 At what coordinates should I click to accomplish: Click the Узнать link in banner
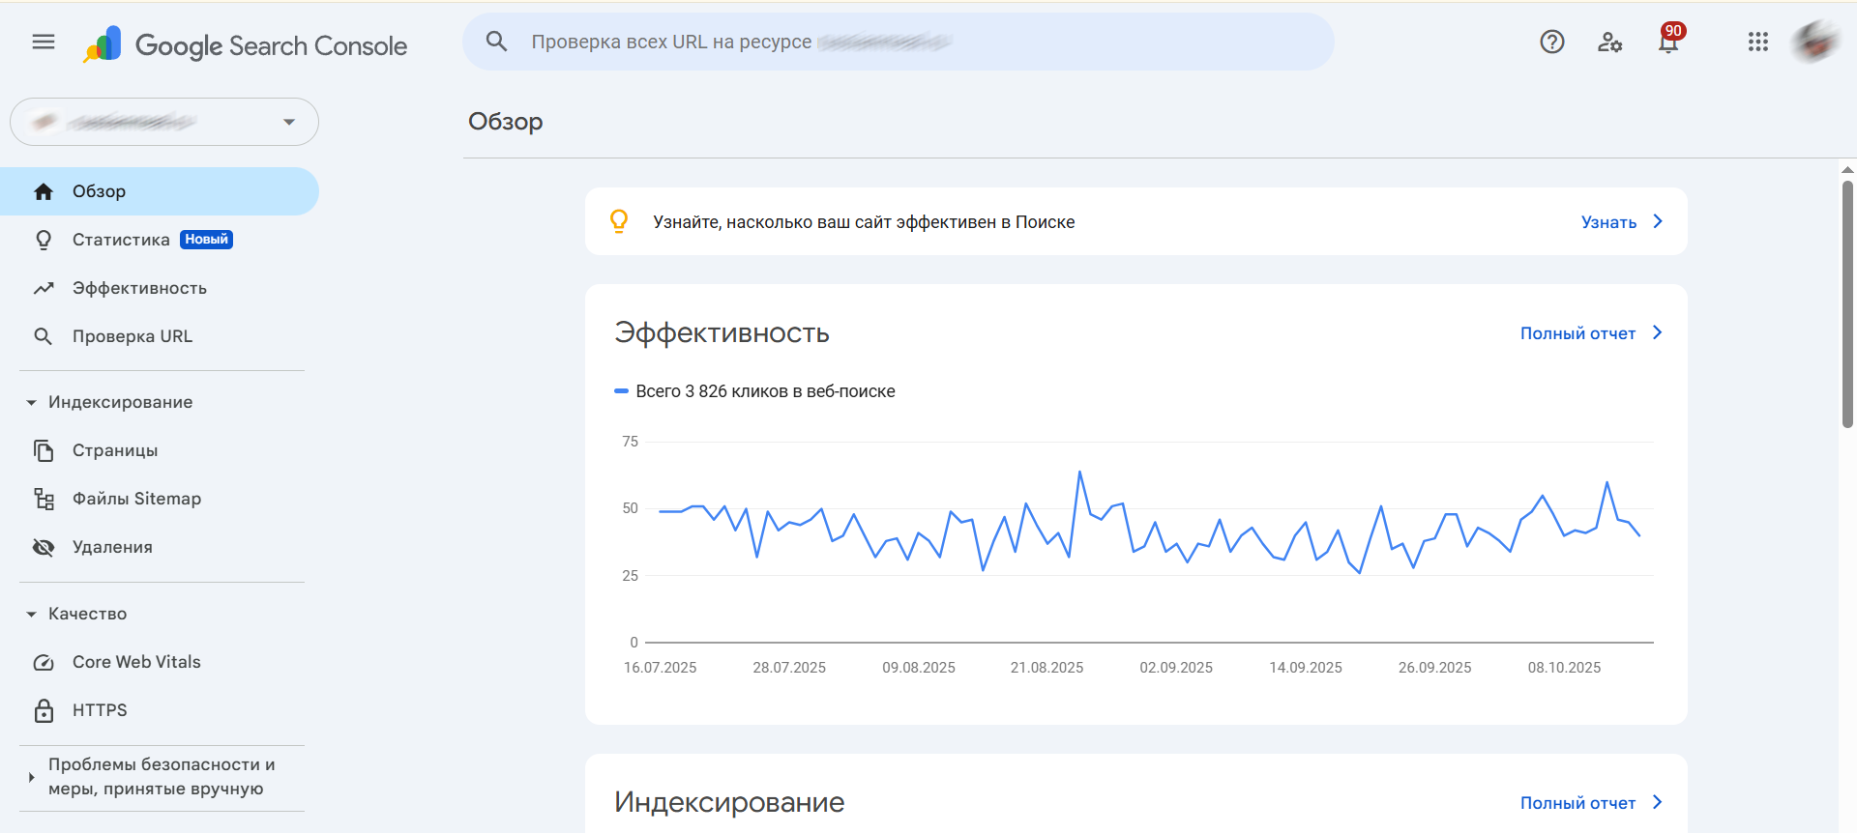[x=1620, y=222]
